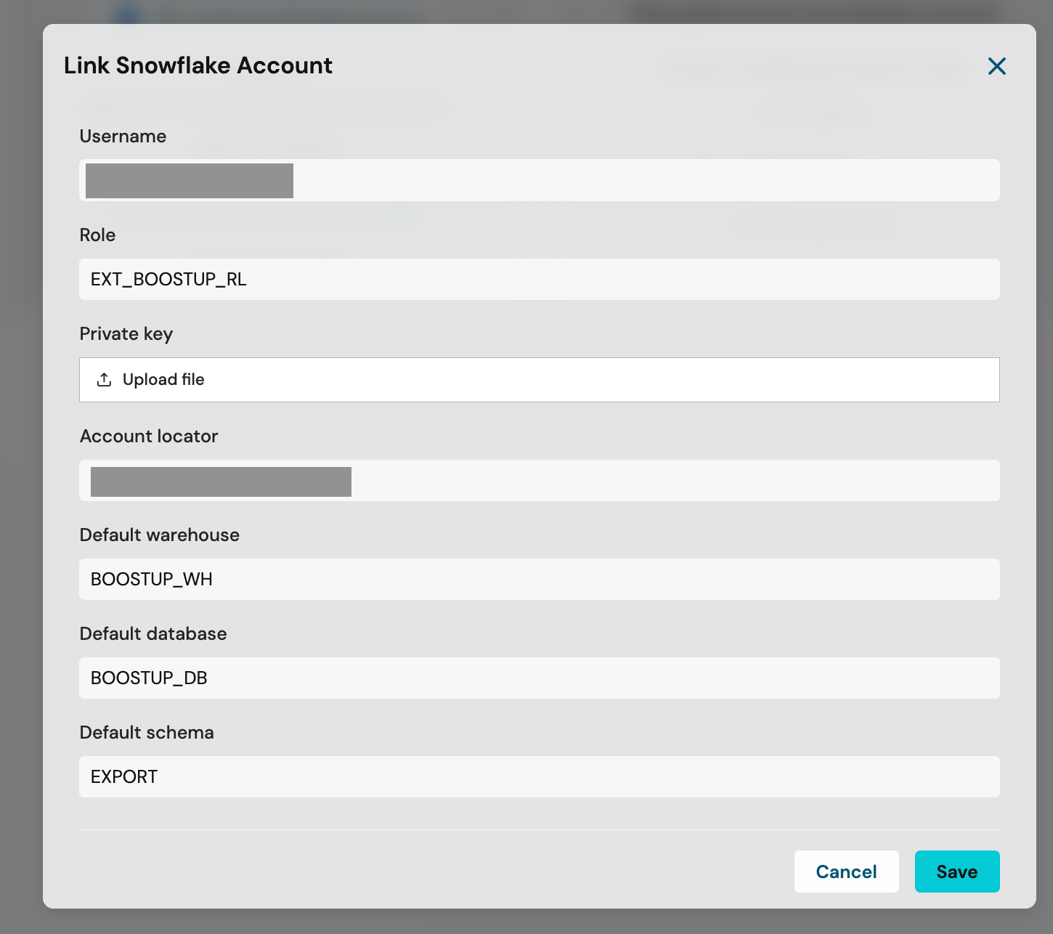
Task: Click the Default database field showing BOOSTUP_DB
Action: 540,678
